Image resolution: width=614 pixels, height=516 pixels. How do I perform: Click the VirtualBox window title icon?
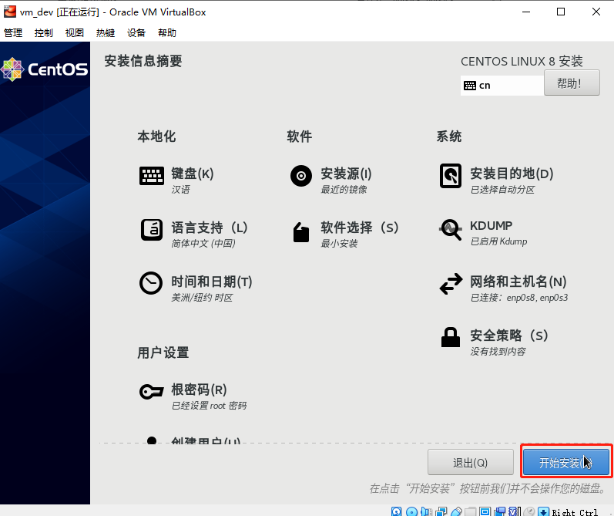point(10,12)
